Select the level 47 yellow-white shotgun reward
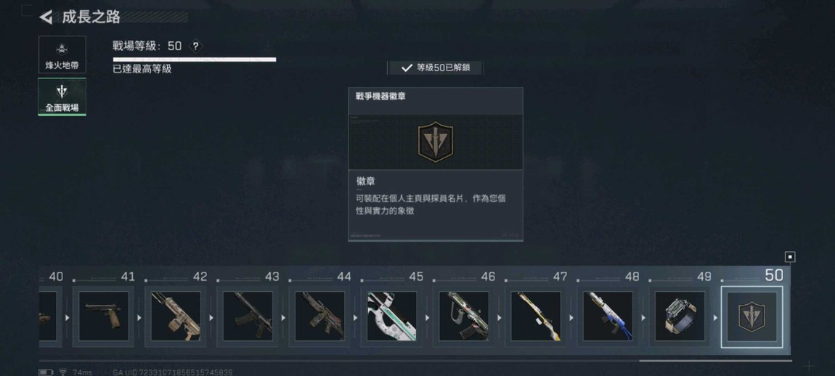Screen dimensions: 835x376 click(x=536, y=316)
